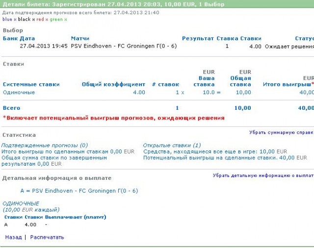
Task: Open Подтвержденные прогнозы (0) section
Action: (x=45, y=146)
